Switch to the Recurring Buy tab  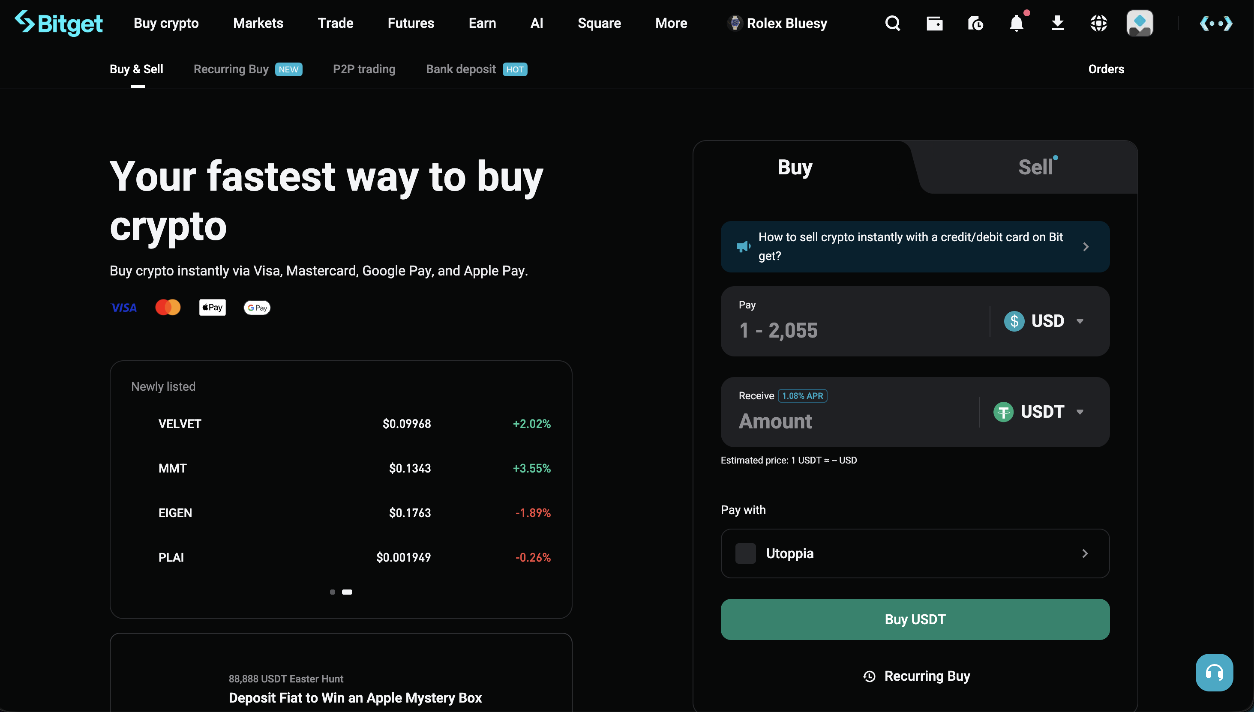(231, 69)
